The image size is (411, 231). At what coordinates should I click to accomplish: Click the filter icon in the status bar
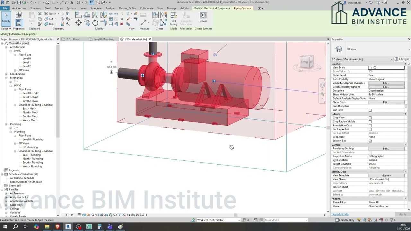point(392,220)
